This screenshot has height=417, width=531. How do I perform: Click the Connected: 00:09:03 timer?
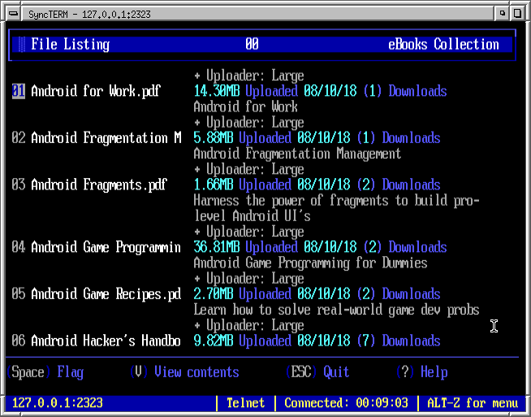[346, 403]
